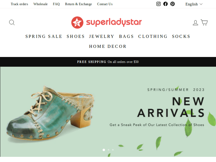Expand the English language dropdown
Screen dimensions: 216x162
[x=194, y=4]
